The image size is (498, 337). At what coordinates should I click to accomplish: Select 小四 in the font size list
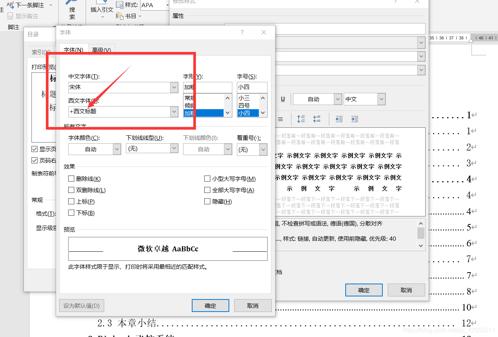[x=248, y=113]
